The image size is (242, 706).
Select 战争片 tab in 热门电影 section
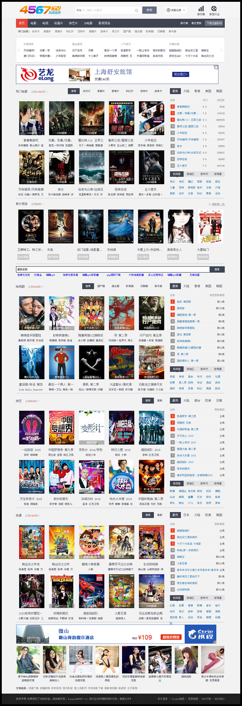pyautogui.click(x=158, y=91)
